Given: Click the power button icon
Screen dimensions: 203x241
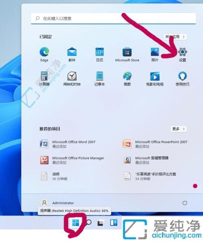Looking at the screenshot, I should pos(185,203).
